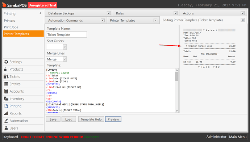Click the Users person icon

click(6, 128)
